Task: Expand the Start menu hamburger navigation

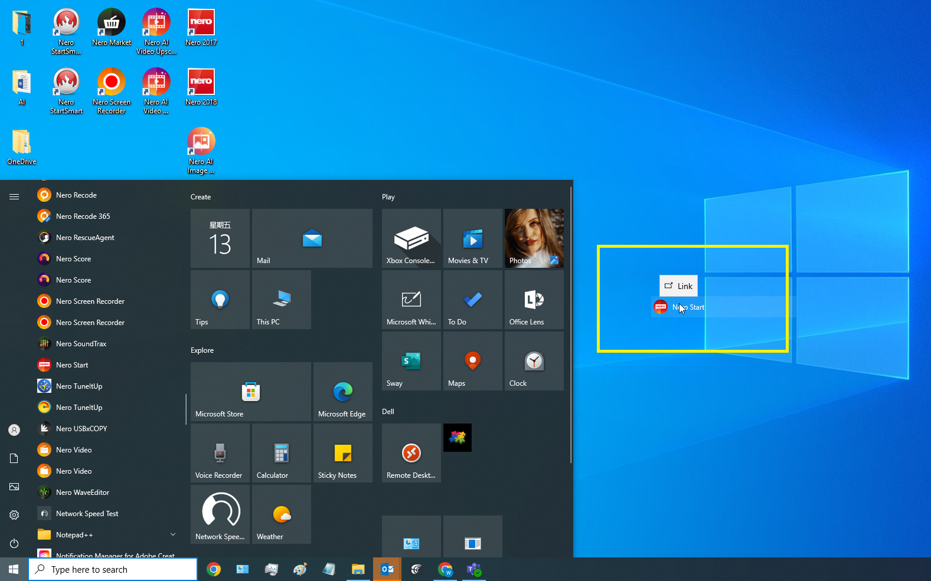Action: coord(14,196)
